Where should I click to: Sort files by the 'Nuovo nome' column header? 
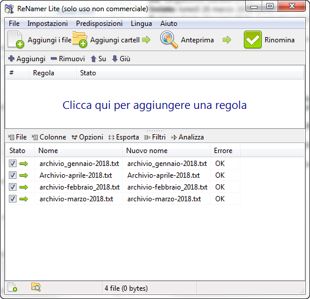pyautogui.click(x=166, y=151)
